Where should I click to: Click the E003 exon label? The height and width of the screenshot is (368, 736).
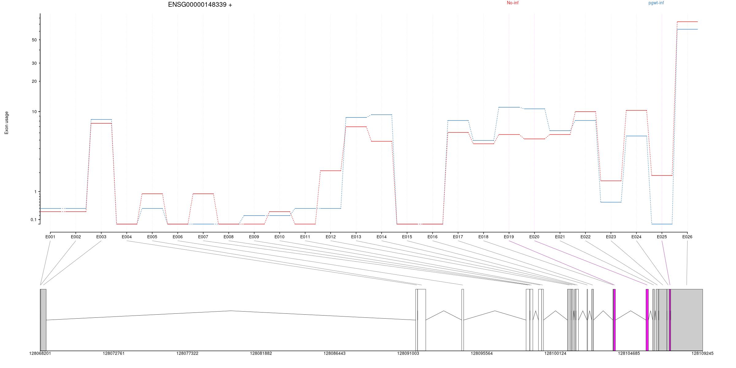pos(101,237)
